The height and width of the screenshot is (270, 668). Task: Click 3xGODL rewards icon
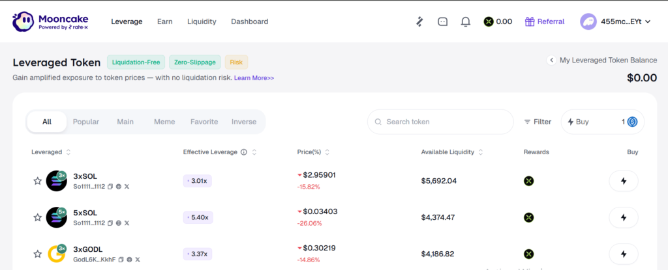(x=528, y=254)
